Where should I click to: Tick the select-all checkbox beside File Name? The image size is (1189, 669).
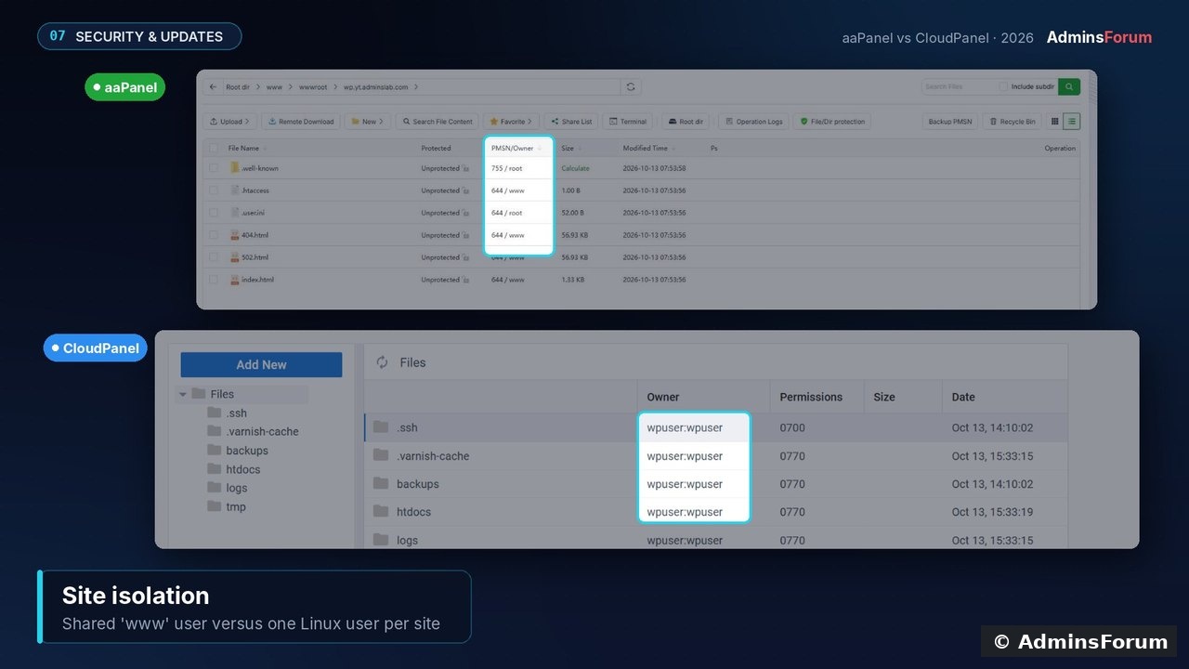214,148
